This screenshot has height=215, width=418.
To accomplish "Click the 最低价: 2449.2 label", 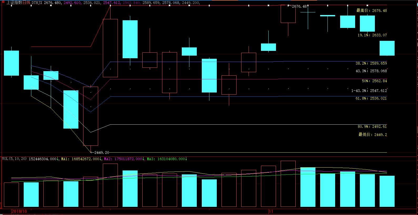I will [x=372, y=135].
